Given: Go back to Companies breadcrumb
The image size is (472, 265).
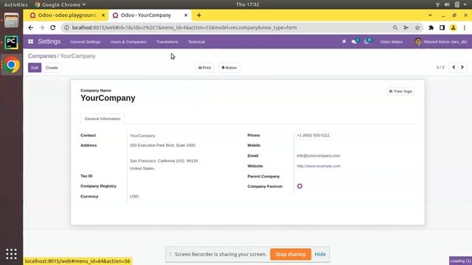Looking at the screenshot, I should [42, 56].
